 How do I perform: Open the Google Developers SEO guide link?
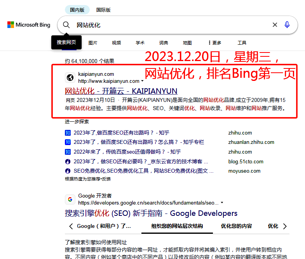151,213
